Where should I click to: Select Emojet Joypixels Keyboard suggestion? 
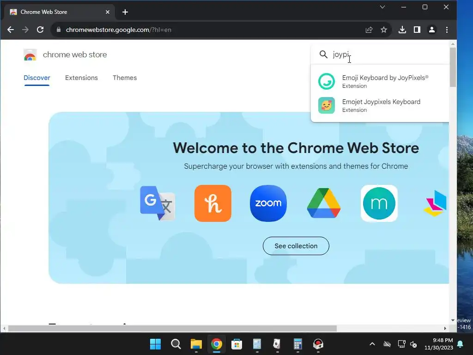[x=380, y=106]
